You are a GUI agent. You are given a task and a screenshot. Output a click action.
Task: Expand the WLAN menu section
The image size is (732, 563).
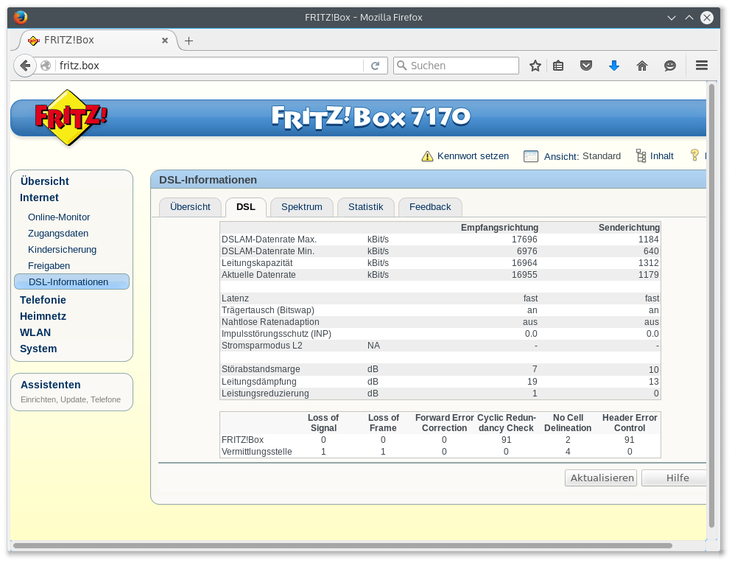(x=35, y=332)
